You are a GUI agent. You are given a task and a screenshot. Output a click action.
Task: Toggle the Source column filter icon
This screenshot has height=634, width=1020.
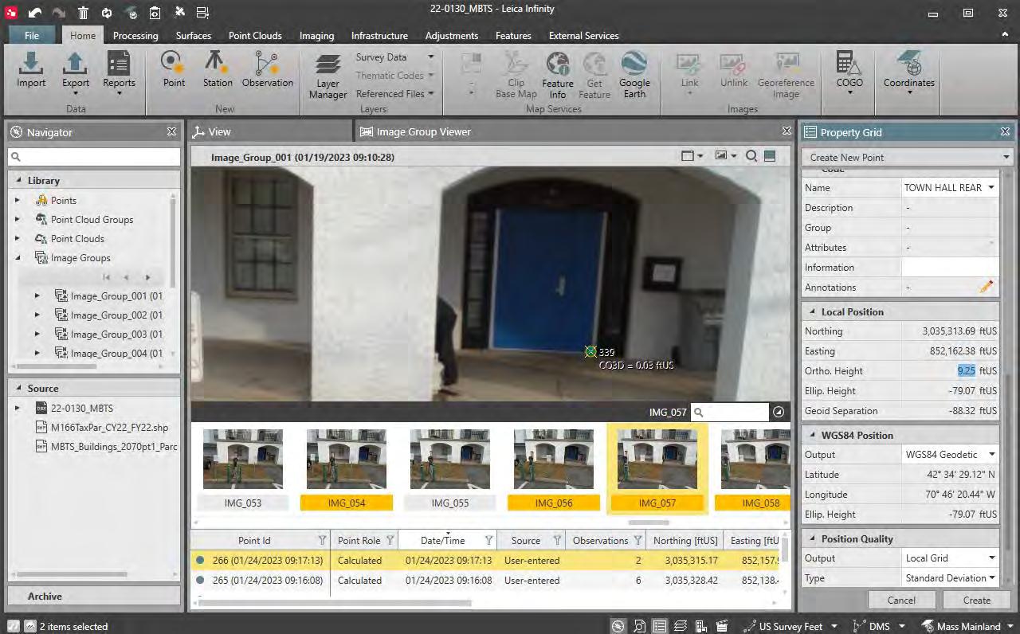(x=557, y=541)
